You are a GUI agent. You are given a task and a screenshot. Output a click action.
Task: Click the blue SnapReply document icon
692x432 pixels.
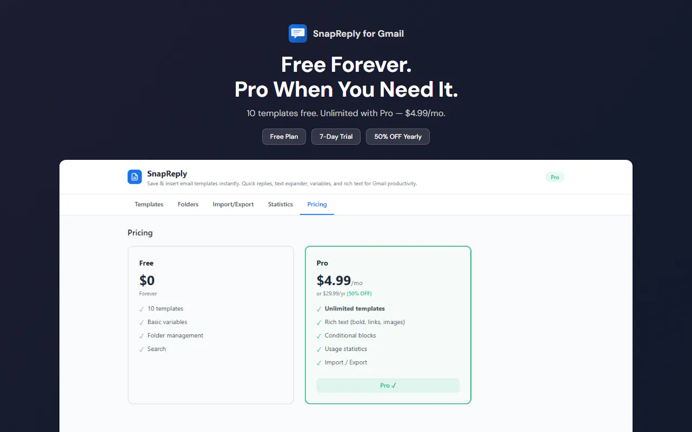tap(135, 177)
